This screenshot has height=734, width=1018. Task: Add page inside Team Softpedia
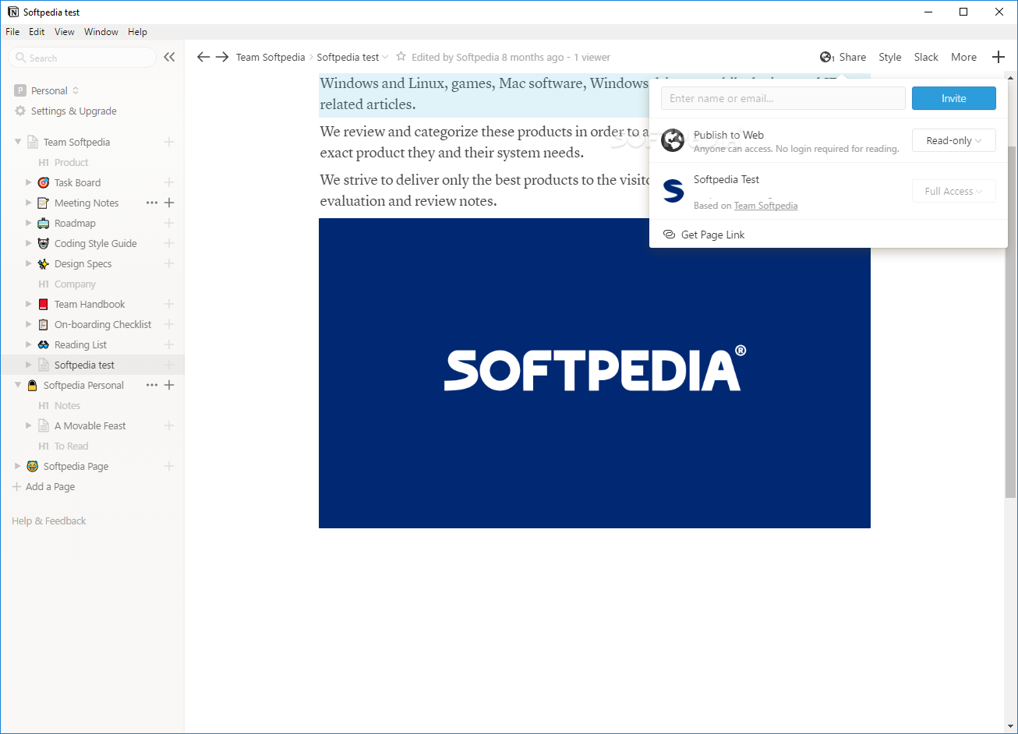169,142
